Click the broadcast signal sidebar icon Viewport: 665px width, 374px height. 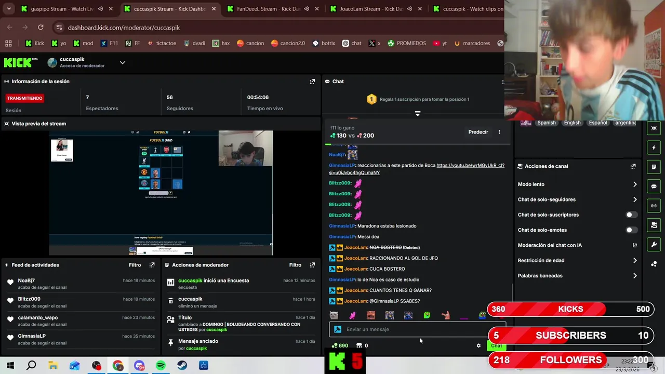(x=654, y=206)
